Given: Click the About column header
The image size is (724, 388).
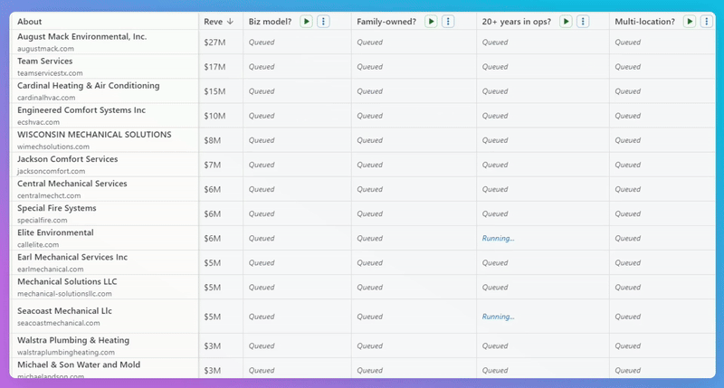Looking at the screenshot, I should click(x=30, y=21).
